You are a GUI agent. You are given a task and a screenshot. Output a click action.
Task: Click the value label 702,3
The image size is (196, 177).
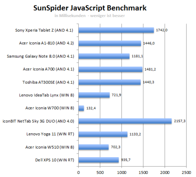tap(115, 147)
